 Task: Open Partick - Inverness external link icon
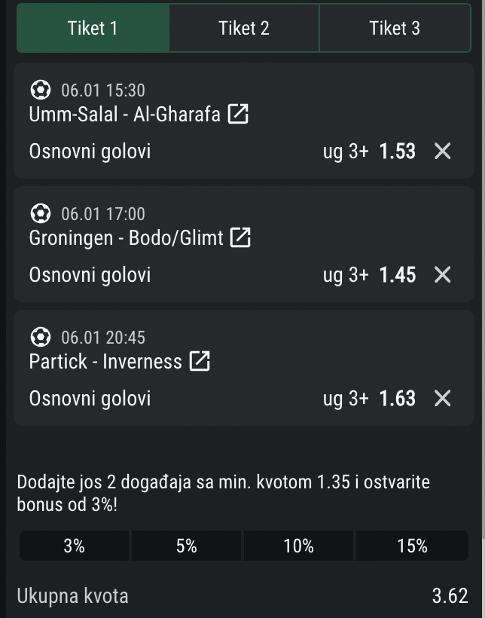(x=200, y=361)
